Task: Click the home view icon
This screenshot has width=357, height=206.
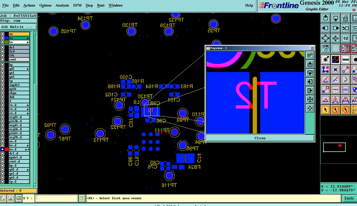Action: (346, 18)
